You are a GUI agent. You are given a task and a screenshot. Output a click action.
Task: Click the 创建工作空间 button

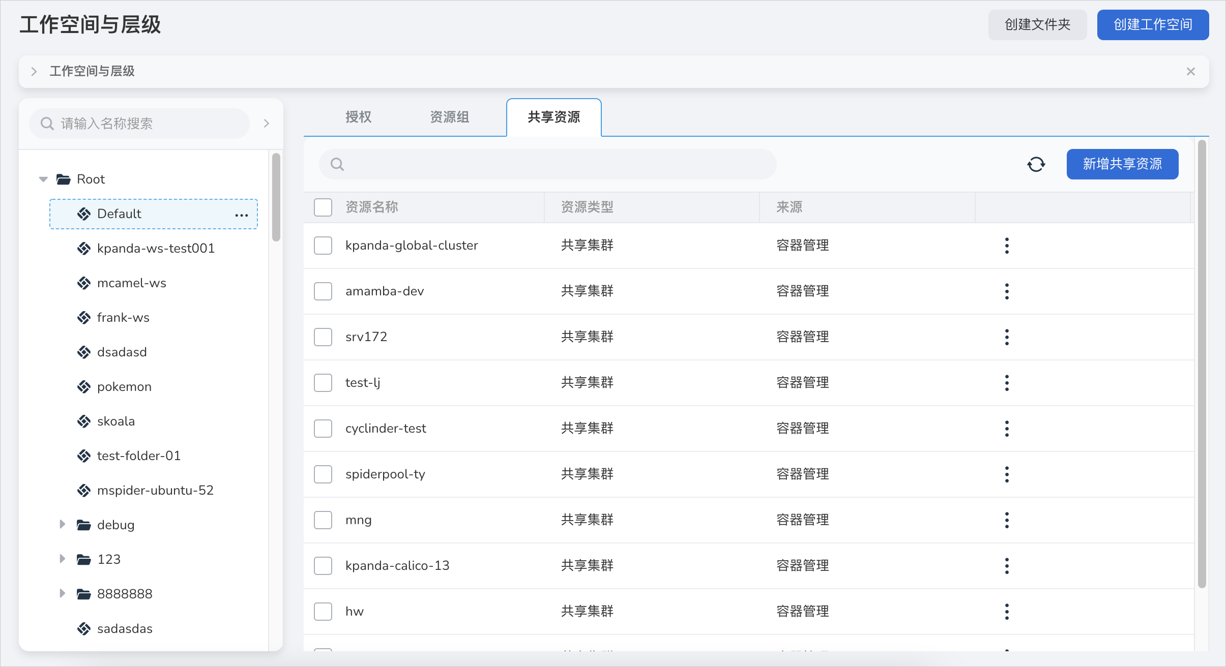click(x=1153, y=25)
